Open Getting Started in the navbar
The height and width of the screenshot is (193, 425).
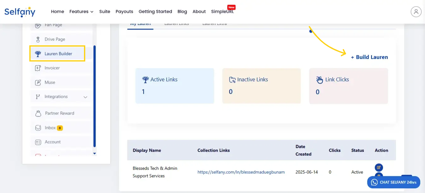155,12
